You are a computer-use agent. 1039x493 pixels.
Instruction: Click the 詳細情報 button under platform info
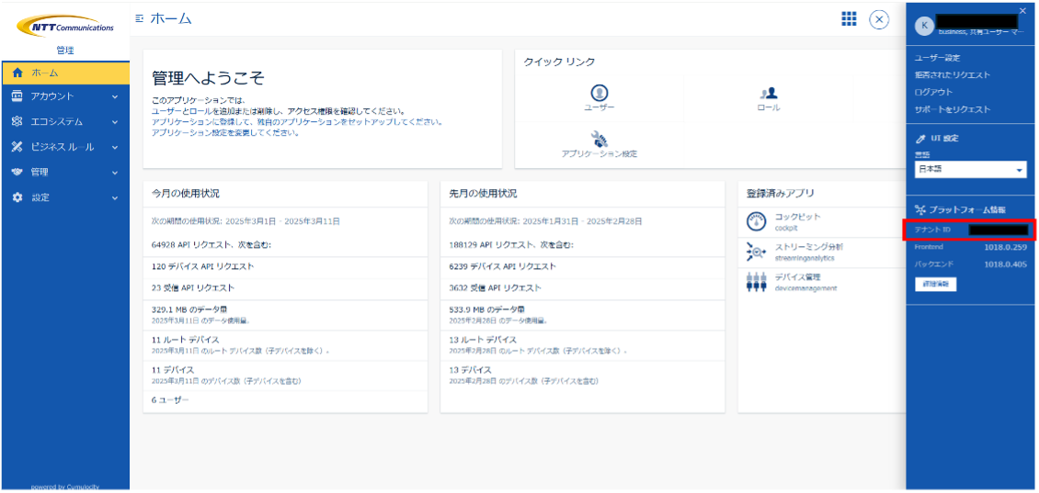pyautogui.click(x=935, y=284)
